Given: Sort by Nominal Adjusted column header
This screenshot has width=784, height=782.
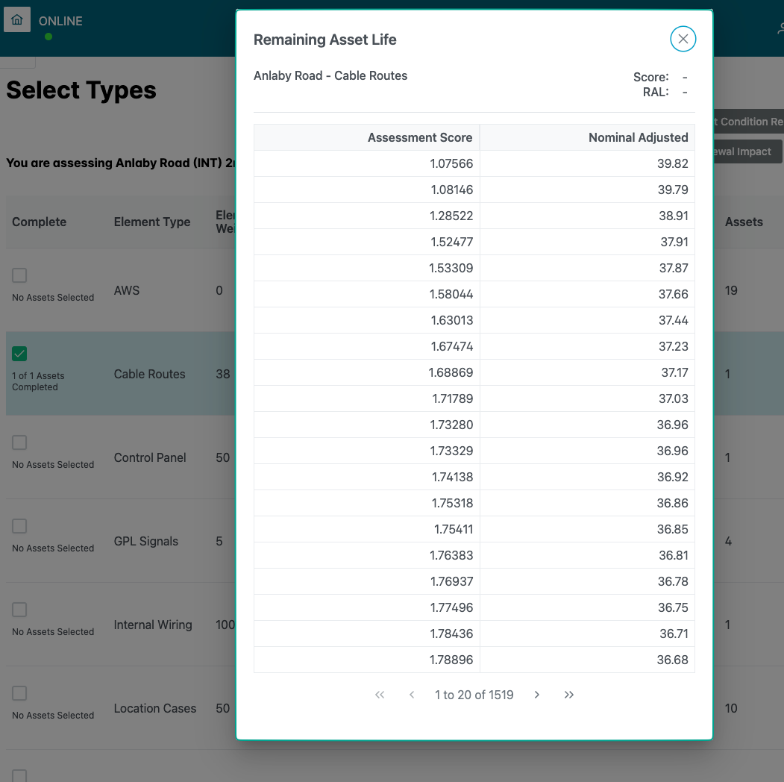Looking at the screenshot, I should [638, 137].
